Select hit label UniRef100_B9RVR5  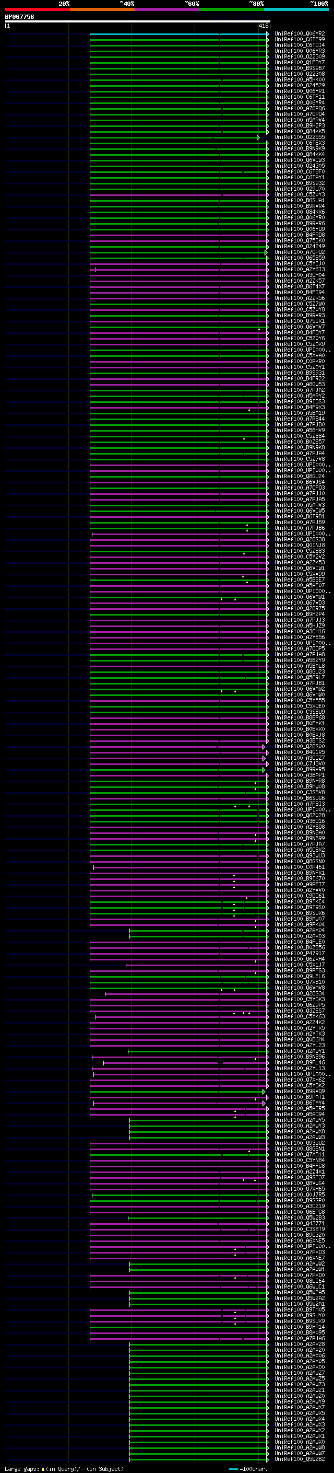(300, 770)
